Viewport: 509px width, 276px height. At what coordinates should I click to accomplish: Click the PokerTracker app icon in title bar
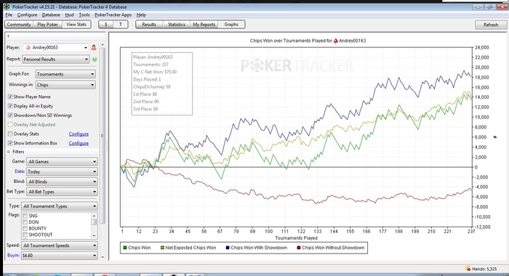6,7
